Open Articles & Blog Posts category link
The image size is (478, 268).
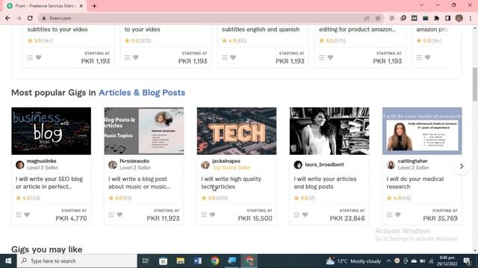[142, 92]
